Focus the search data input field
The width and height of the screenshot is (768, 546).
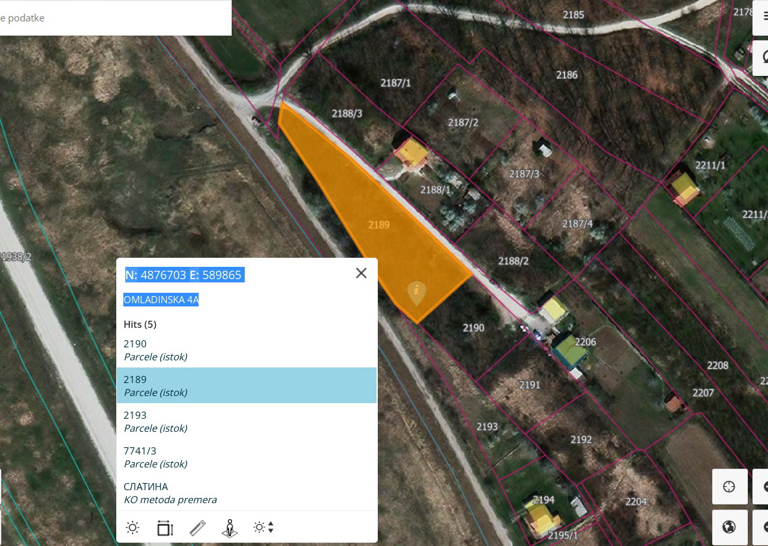coord(116,18)
